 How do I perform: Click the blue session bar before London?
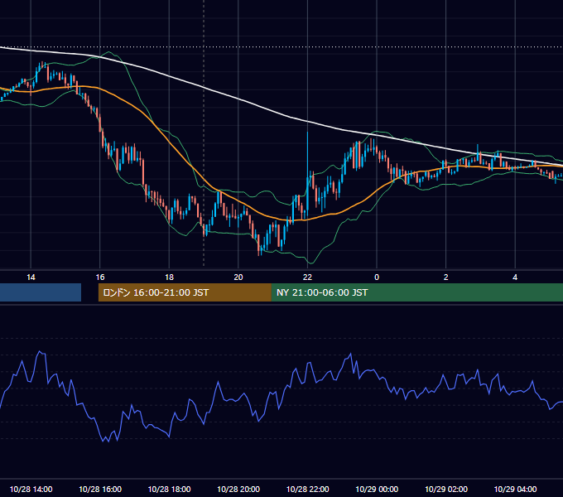pos(41,292)
